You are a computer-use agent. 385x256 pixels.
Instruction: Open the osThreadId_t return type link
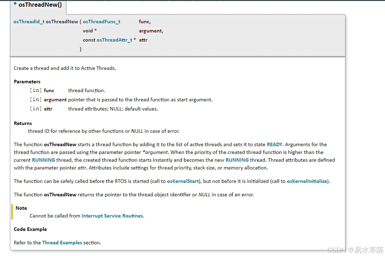pos(29,22)
